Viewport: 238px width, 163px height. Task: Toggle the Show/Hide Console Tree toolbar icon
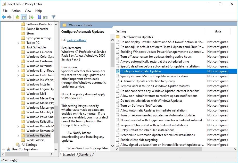click(x=24, y=17)
